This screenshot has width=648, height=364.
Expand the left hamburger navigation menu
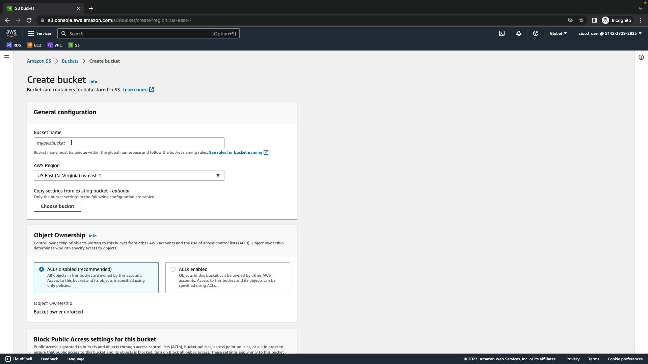(7, 57)
